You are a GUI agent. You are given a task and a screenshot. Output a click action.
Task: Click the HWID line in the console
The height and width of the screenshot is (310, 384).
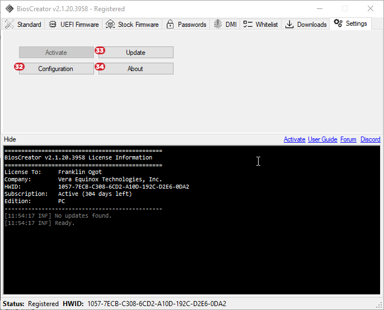pos(97,186)
